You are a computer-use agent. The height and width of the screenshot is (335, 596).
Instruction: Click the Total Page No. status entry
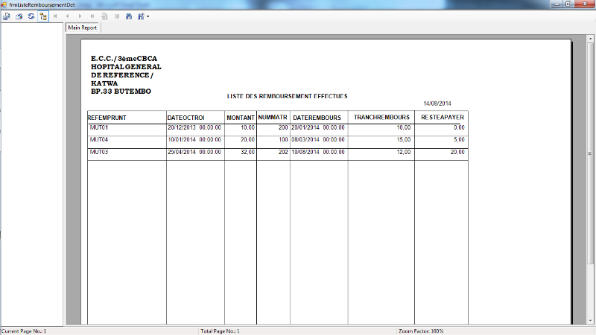tap(220, 331)
